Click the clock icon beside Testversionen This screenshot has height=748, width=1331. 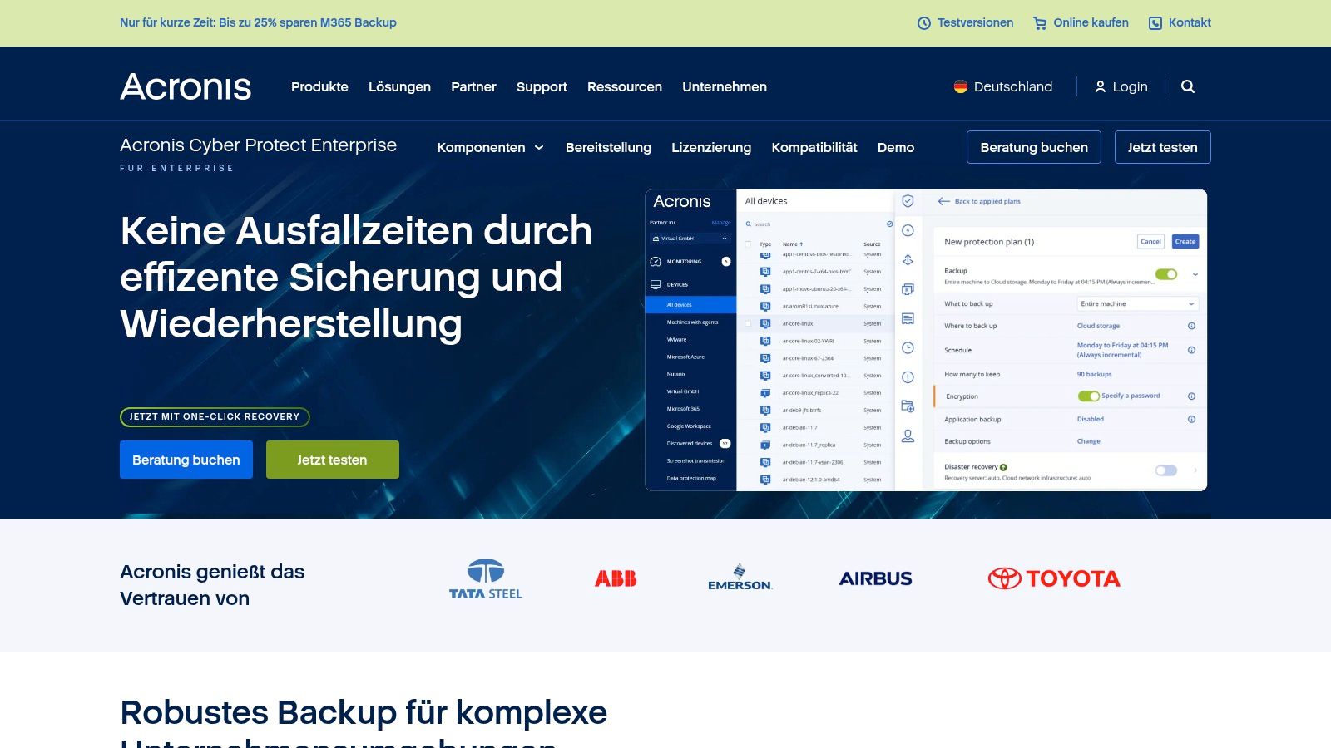(923, 23)
